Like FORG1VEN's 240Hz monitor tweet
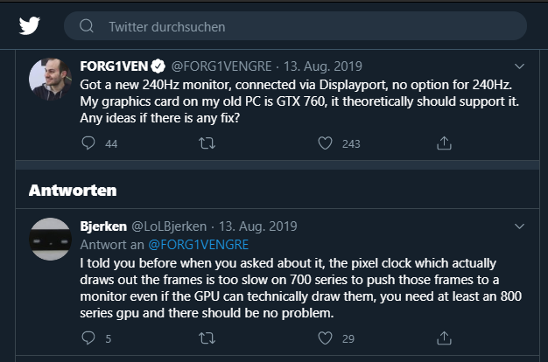 point(325,143)
